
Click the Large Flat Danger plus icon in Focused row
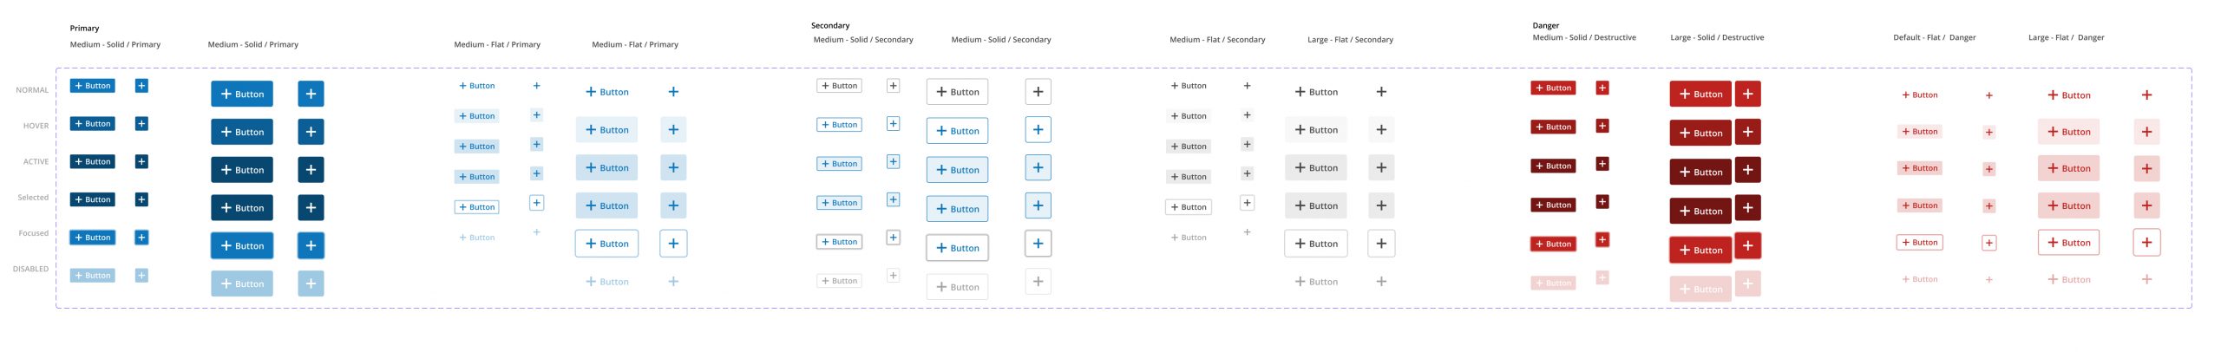click(x=2146, y=243)
